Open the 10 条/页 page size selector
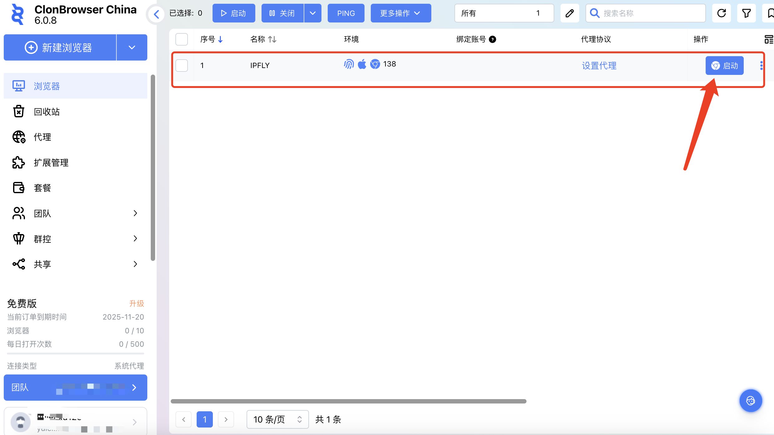This screenshot has width=774, height=435. (x=277, y=419)
